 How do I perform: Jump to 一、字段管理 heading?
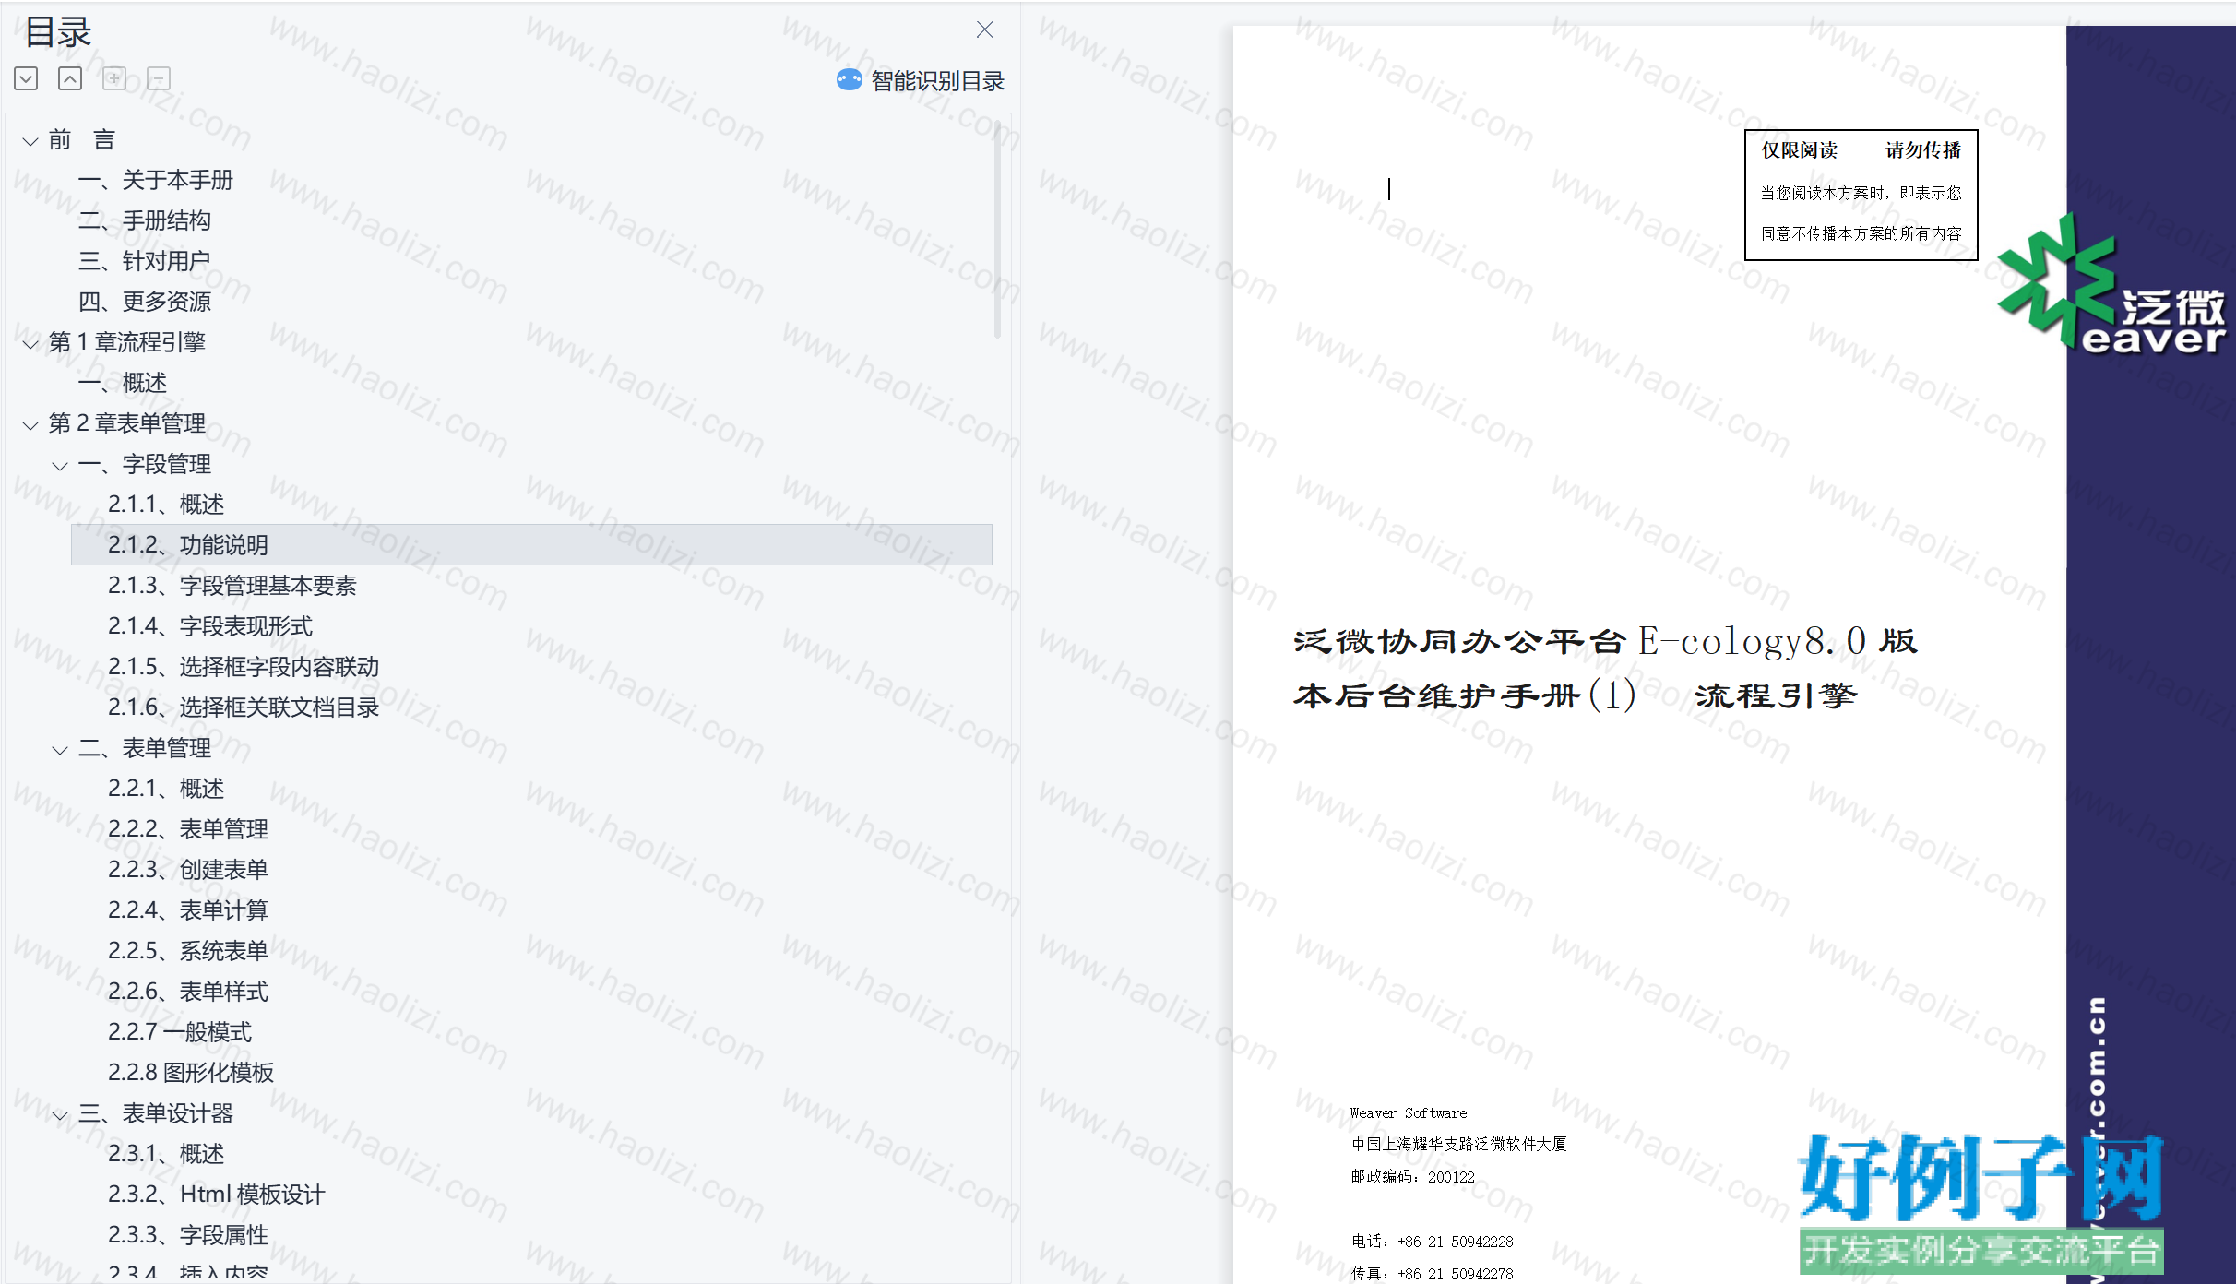pyautogui.click(x=145, y=464)
